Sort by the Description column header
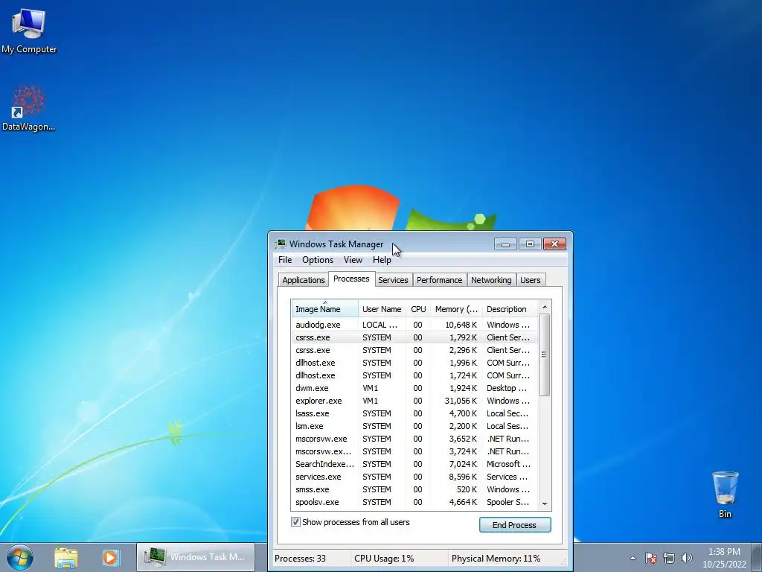The height and width of the screenshot is (572, 762). click(x=510, y=309)
